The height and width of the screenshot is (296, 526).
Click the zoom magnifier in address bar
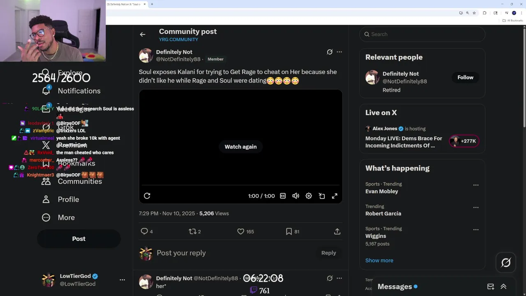(x=467, y=13)
